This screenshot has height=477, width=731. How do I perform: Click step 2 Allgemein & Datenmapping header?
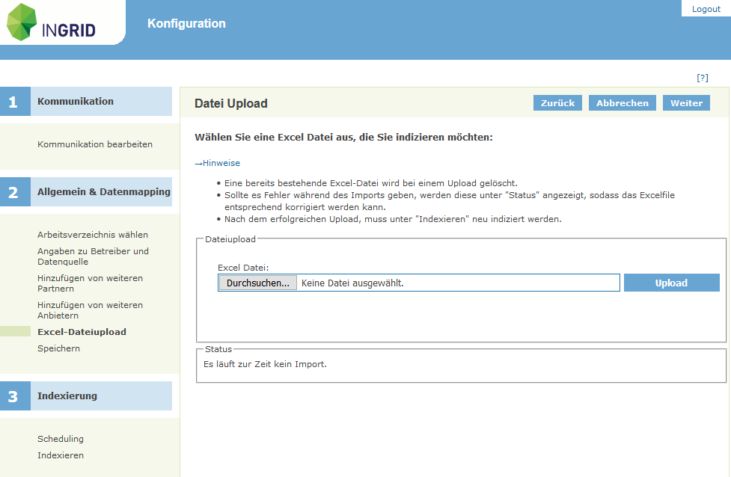pos(103,192)
